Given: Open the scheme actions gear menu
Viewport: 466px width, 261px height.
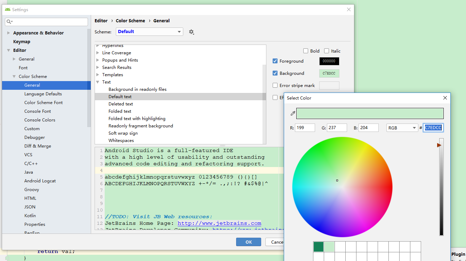Looking at the screenshot, I should tap(191, 31).
